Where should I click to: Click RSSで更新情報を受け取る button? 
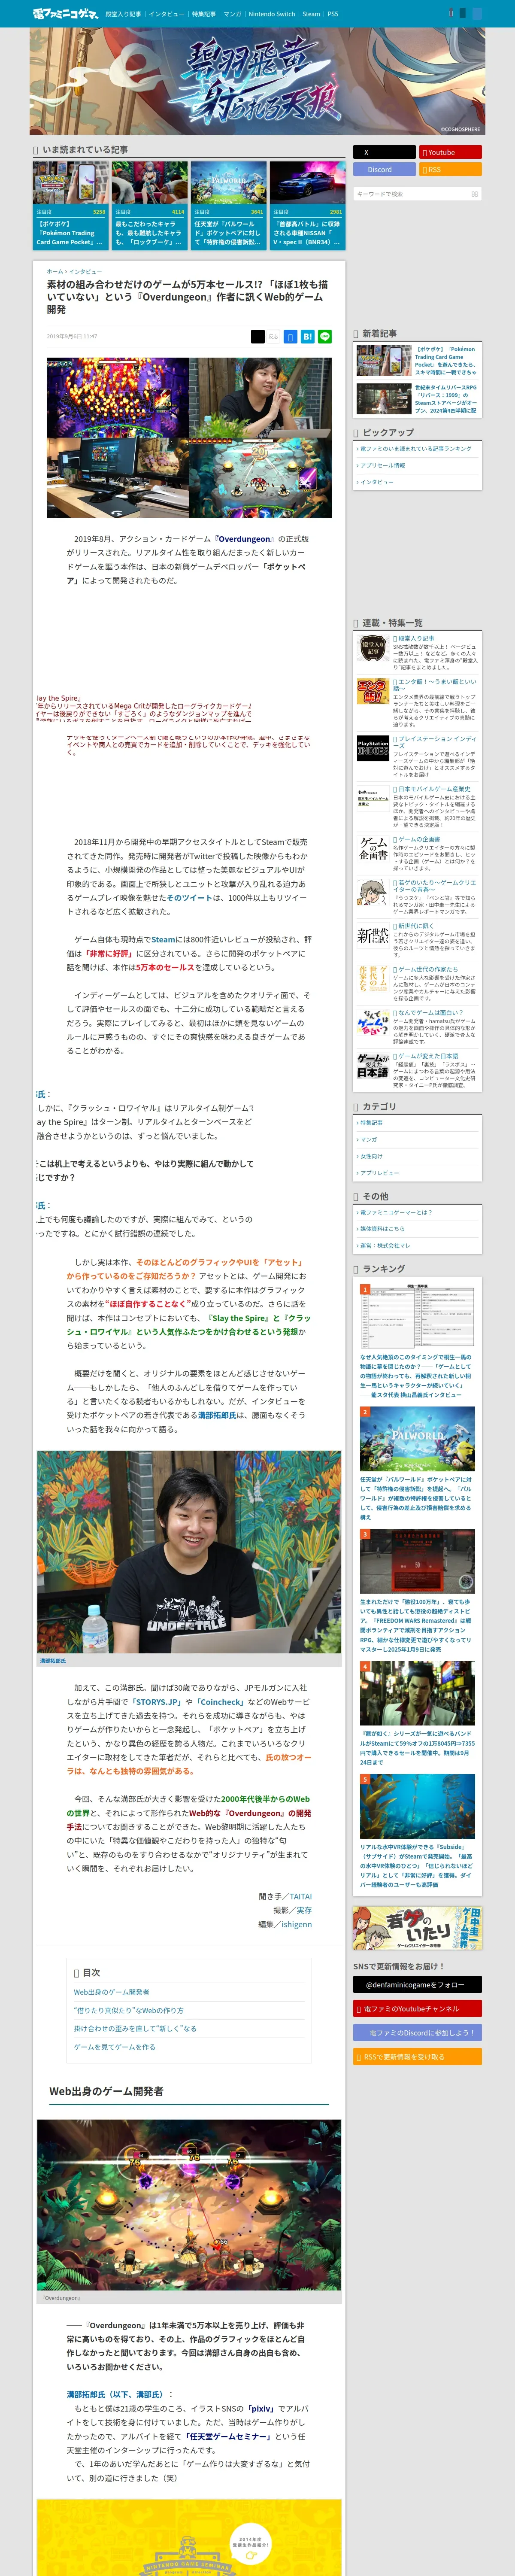tap(417, 2057)
